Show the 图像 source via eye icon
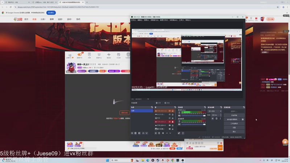Viewport: 290px width, 163px height. click(x=170, y=118)
